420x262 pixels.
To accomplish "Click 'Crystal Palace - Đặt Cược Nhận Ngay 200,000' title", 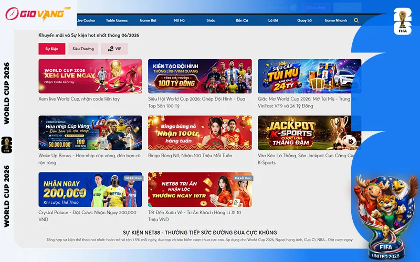I will tap(87, 216).
